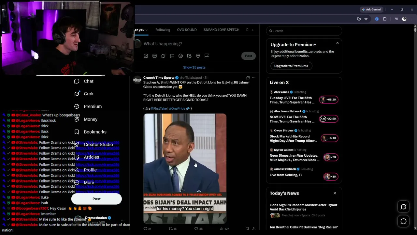417x235 pixels.
Task: Open Grok actions on Crunch Time post
Action: [248, 78]
